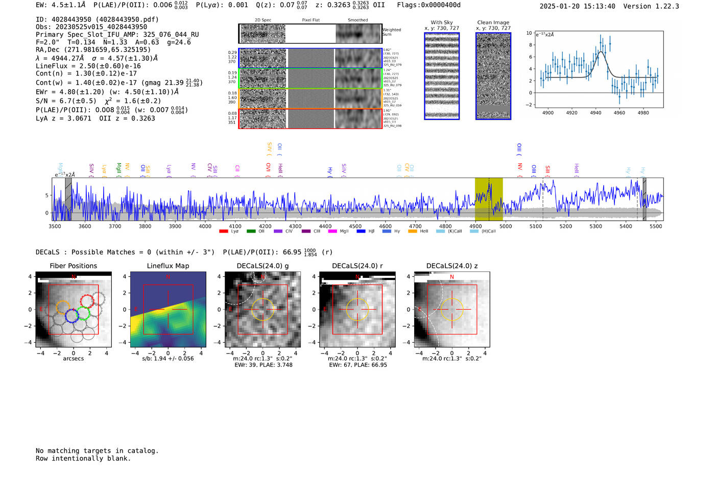Click the EWr: 39, PLAE: 3.748 caption
Screen dimensions: 715x486
pyautogui.click(x=264, y=365)
